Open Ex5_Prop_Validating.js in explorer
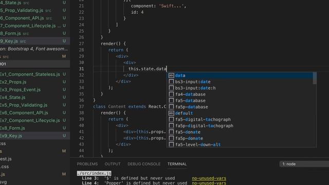Screen dimensions: 329x185 (x=35, y=105)
